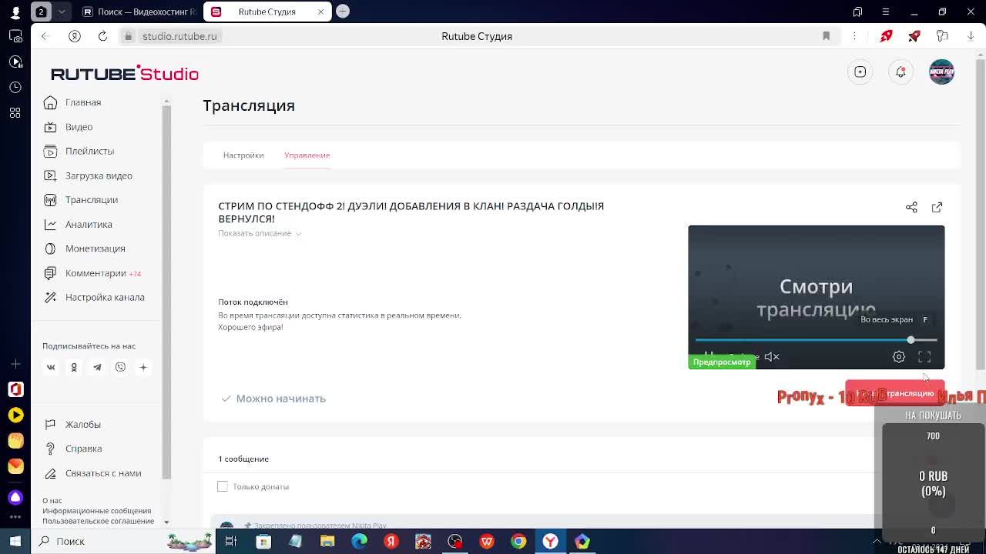Open Task View on the taskbar

pos(230,541)
